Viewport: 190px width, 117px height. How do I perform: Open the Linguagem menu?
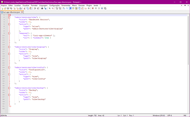click(x=43, y=5)
